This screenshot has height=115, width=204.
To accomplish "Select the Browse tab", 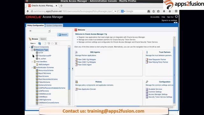I will (33, 39).
